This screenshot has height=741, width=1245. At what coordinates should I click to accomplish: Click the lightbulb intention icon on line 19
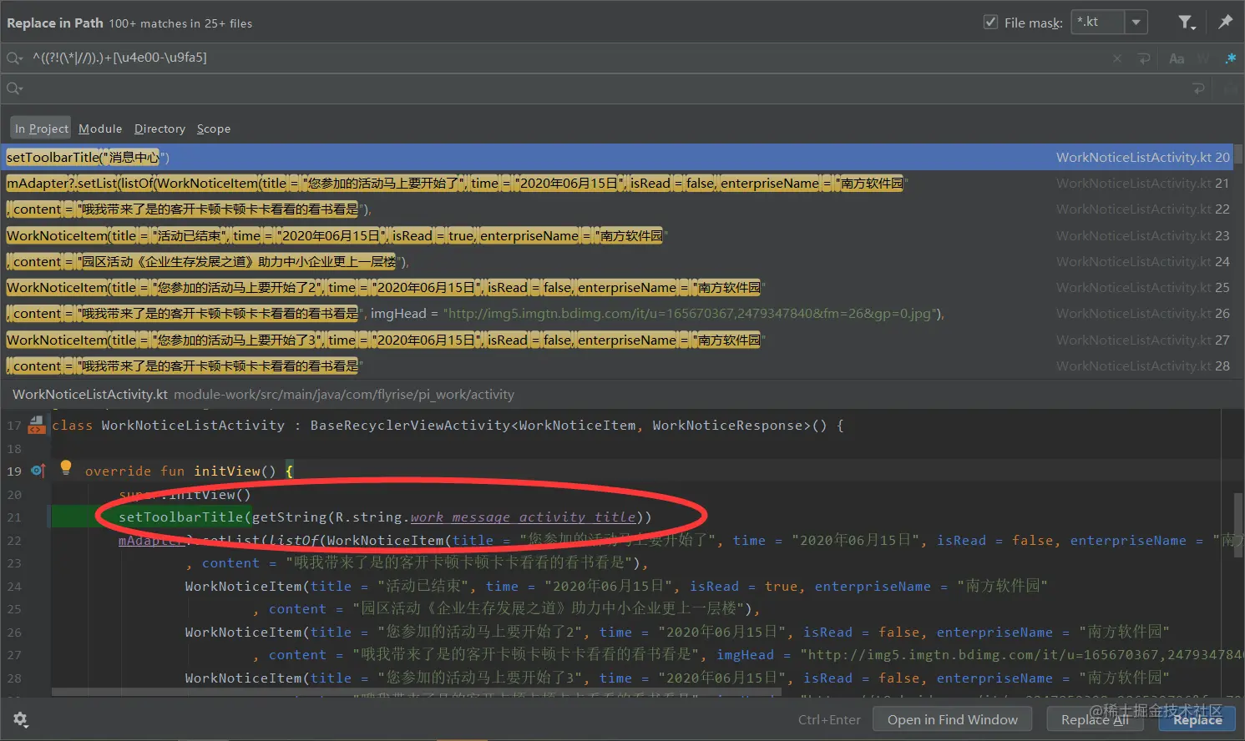66,467
